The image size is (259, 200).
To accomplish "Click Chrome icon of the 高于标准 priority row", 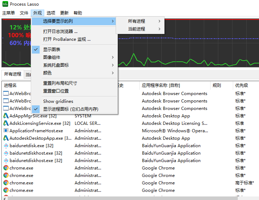I will coord(6,183).
